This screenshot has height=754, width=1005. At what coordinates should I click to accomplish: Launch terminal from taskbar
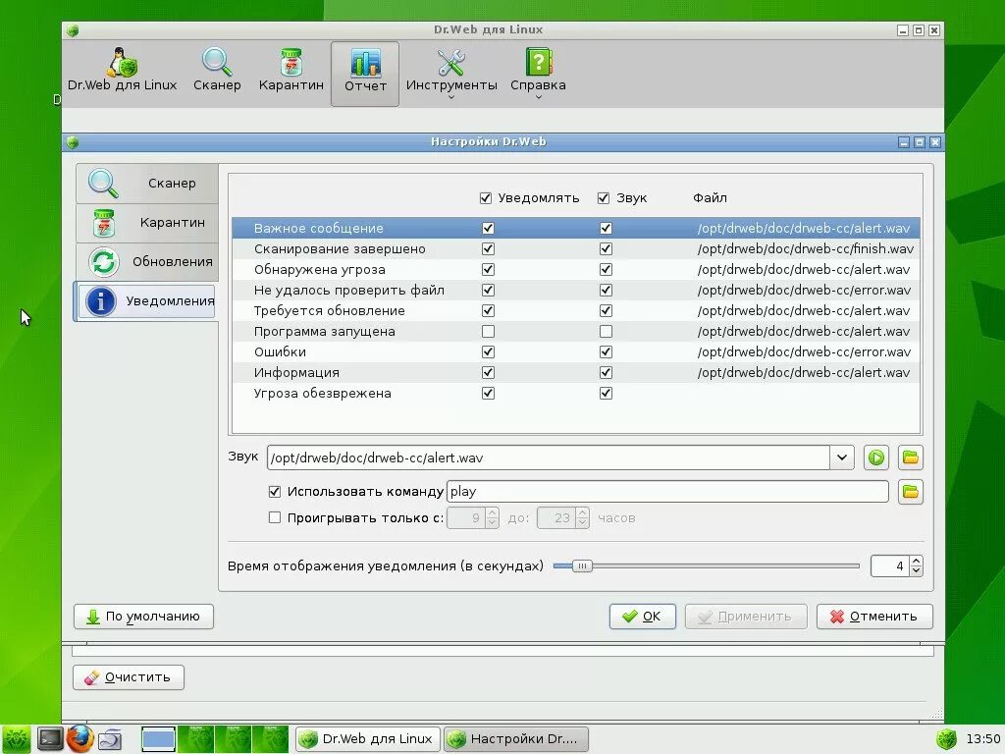50,739
